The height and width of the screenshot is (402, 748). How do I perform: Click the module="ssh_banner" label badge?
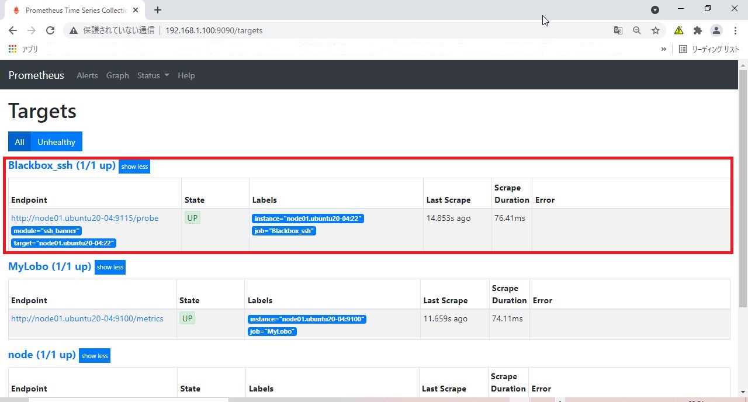click(x=46, y=231)
